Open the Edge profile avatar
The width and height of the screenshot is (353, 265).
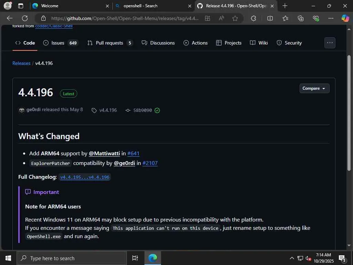tap(8, 6)
